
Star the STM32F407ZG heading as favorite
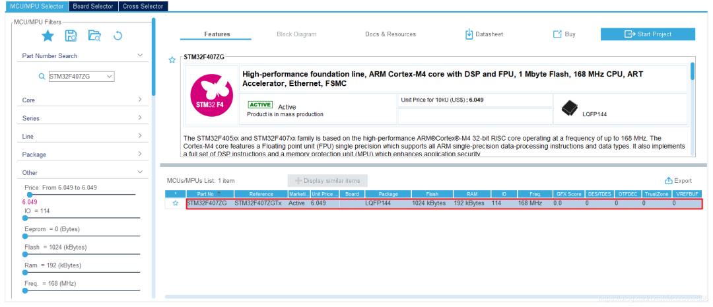tap(172, 59)
